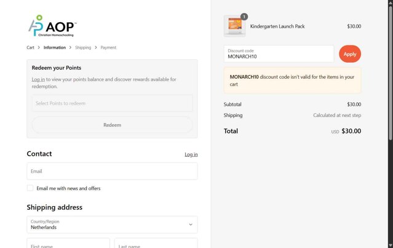Click the Discount code field with MONARCH10
The width and height of the screenshot is (393, 248).
pyautogui.click(x=279, y=54)
